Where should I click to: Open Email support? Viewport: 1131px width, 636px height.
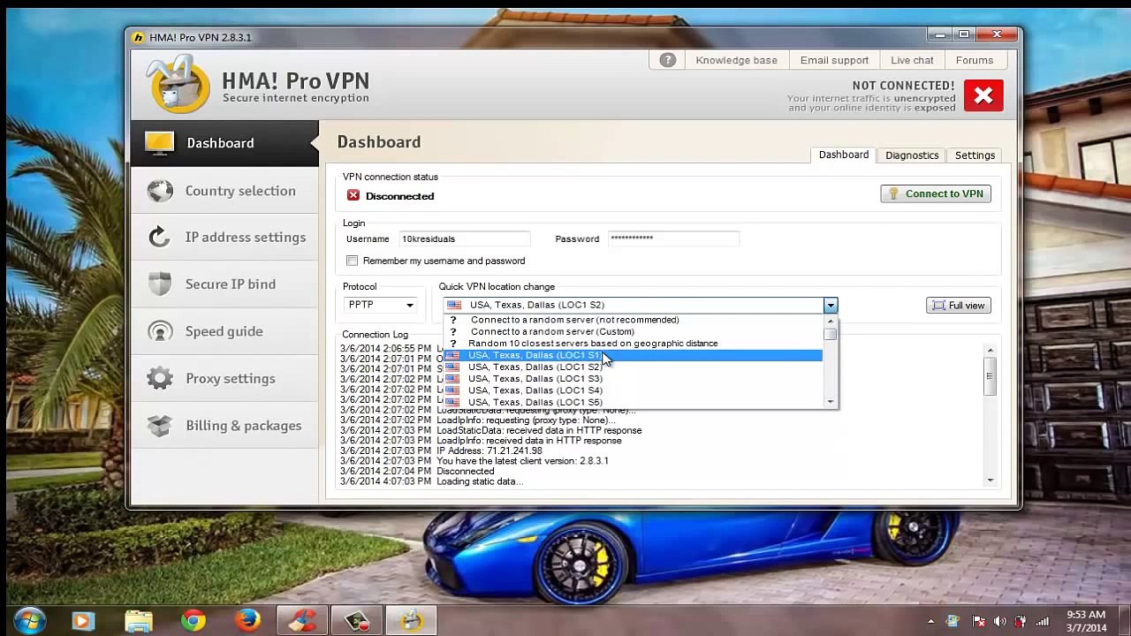click(834, 60)
